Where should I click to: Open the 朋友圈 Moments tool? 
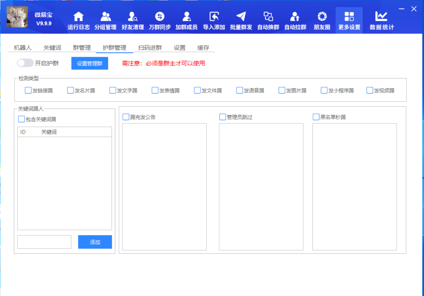[322, 20]
